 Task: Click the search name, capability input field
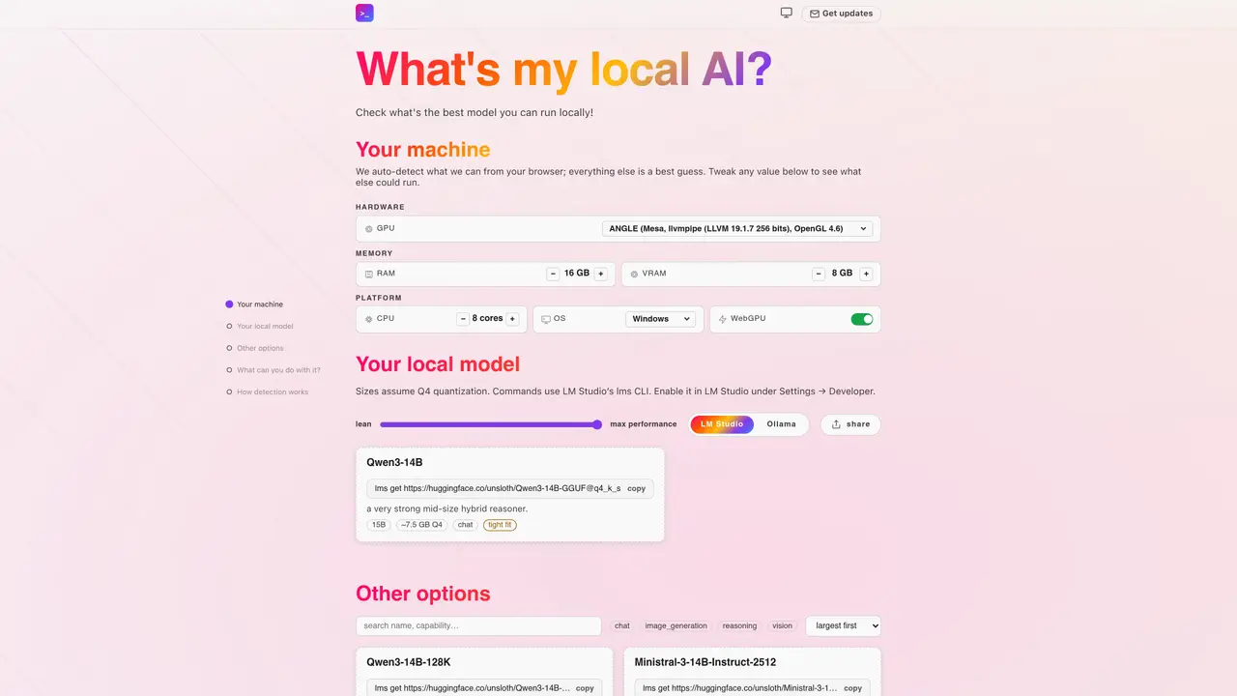point(478,626)
